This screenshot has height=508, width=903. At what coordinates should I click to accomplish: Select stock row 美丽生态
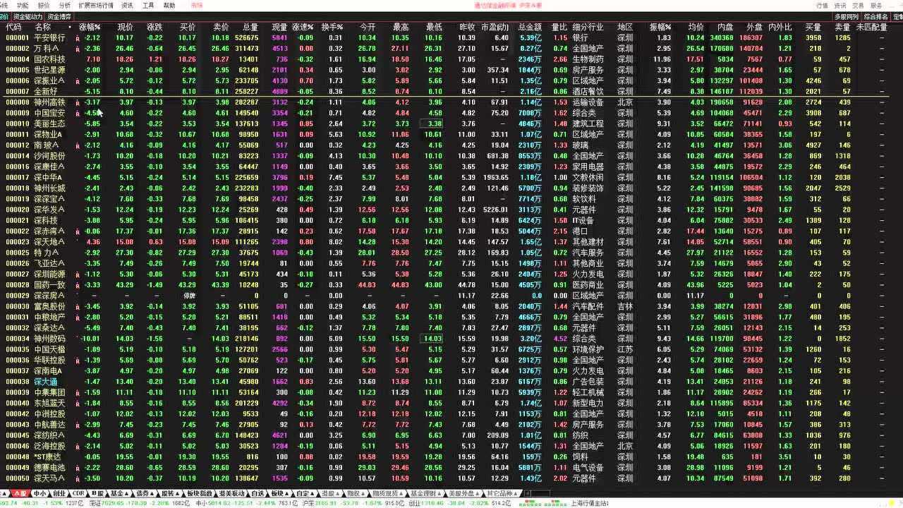pyautogui.click(x=451, y=123)
